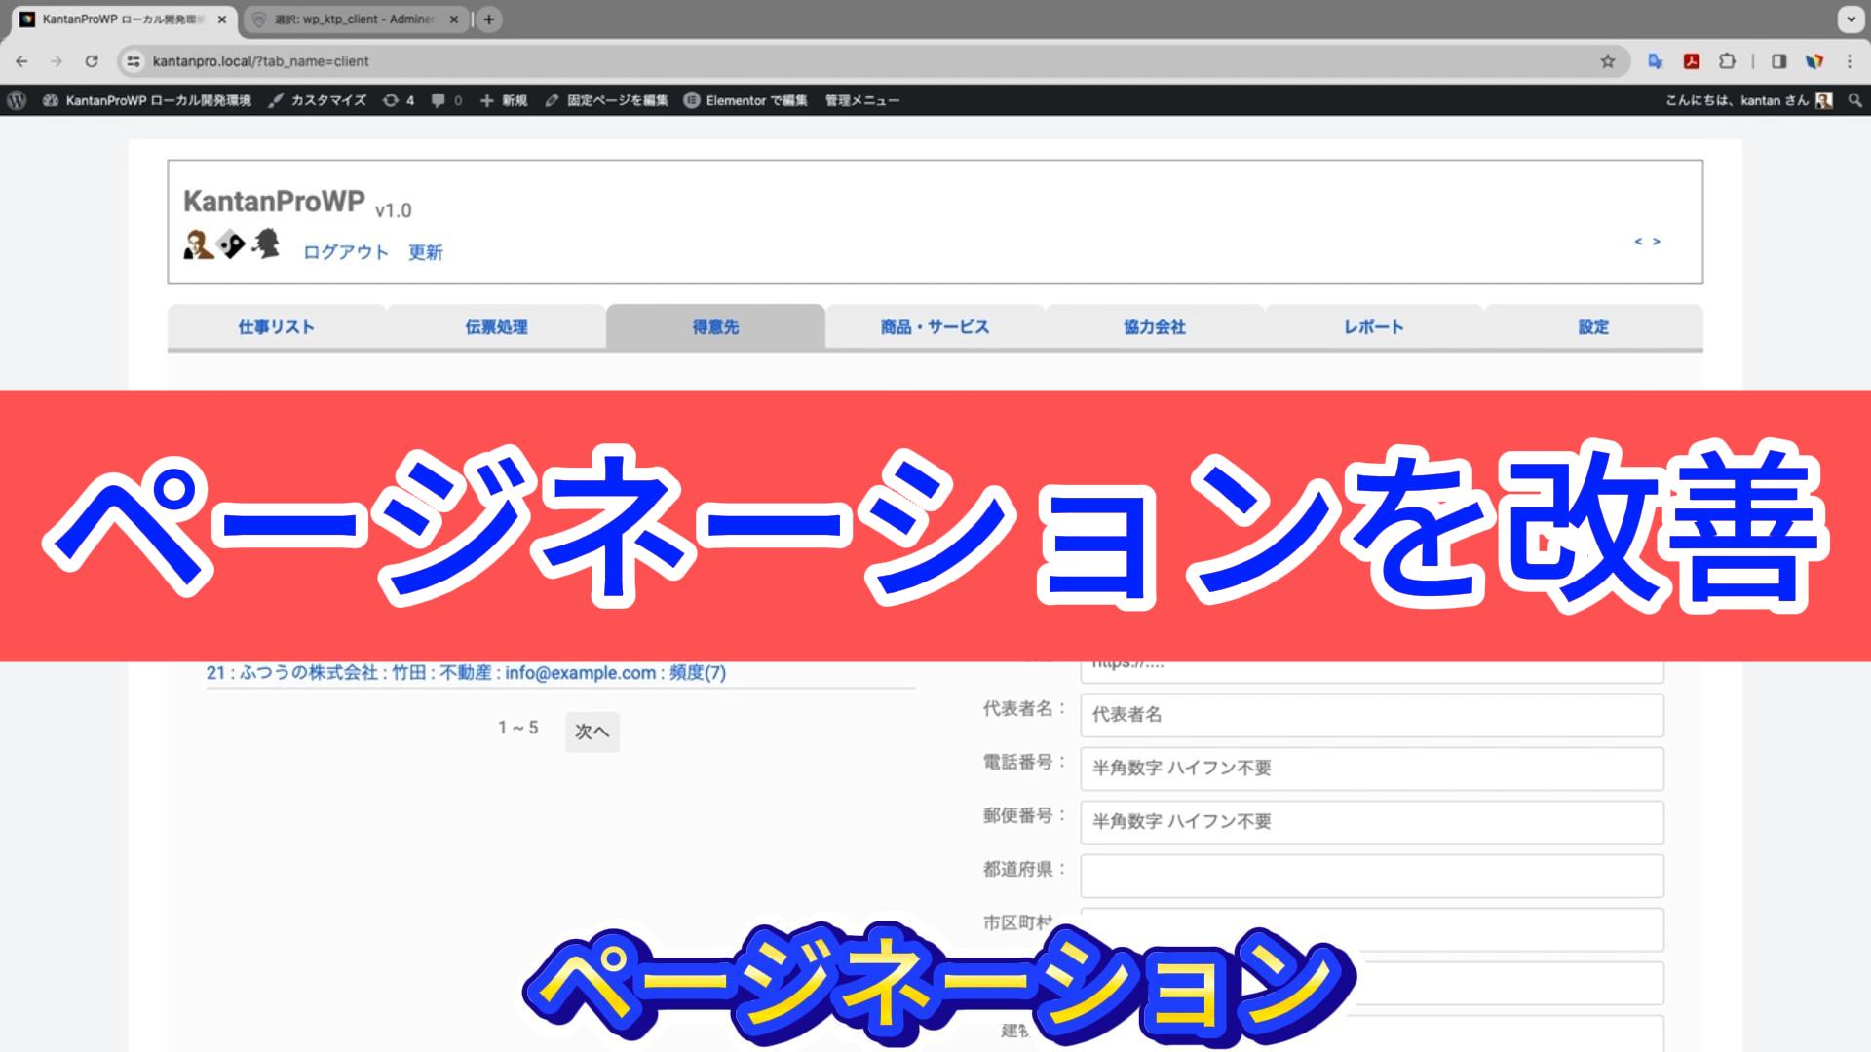Click the 代表者名 input field

1371,715
